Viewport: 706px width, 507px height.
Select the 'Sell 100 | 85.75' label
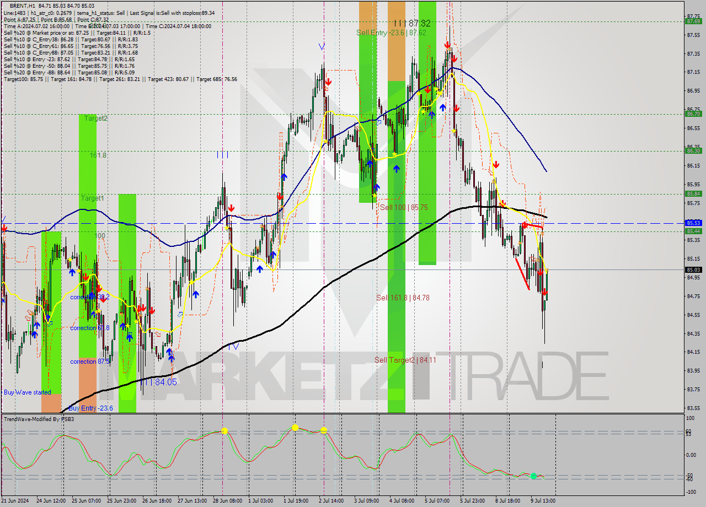click(x=404, y=207)
